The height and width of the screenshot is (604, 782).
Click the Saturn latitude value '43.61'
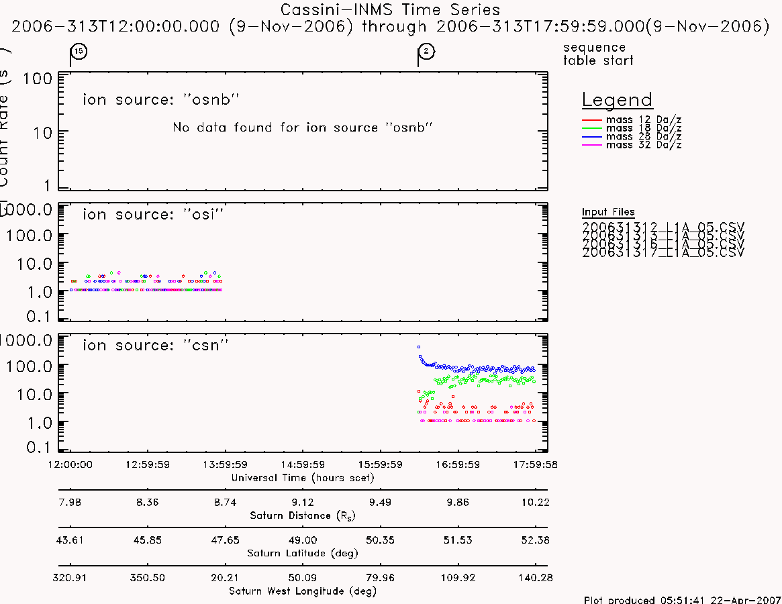click(x=70, y=540)
